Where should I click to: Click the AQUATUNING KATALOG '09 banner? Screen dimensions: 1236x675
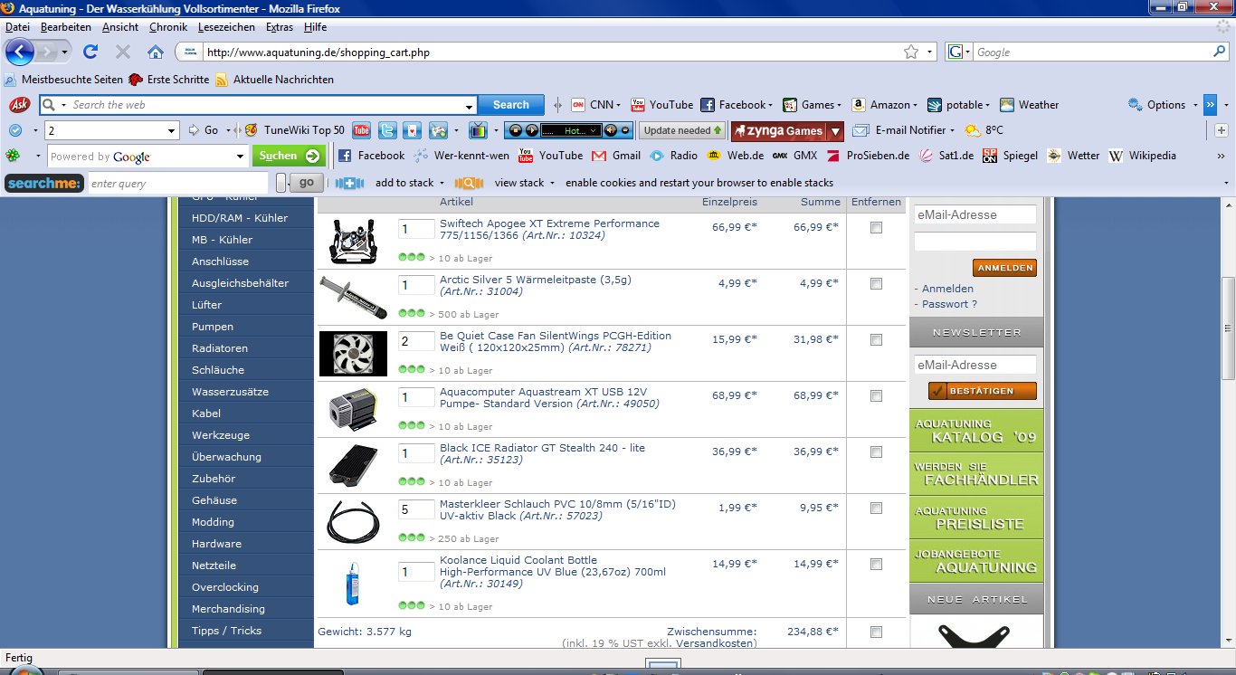pyautogui.click(x=976, y=431)
